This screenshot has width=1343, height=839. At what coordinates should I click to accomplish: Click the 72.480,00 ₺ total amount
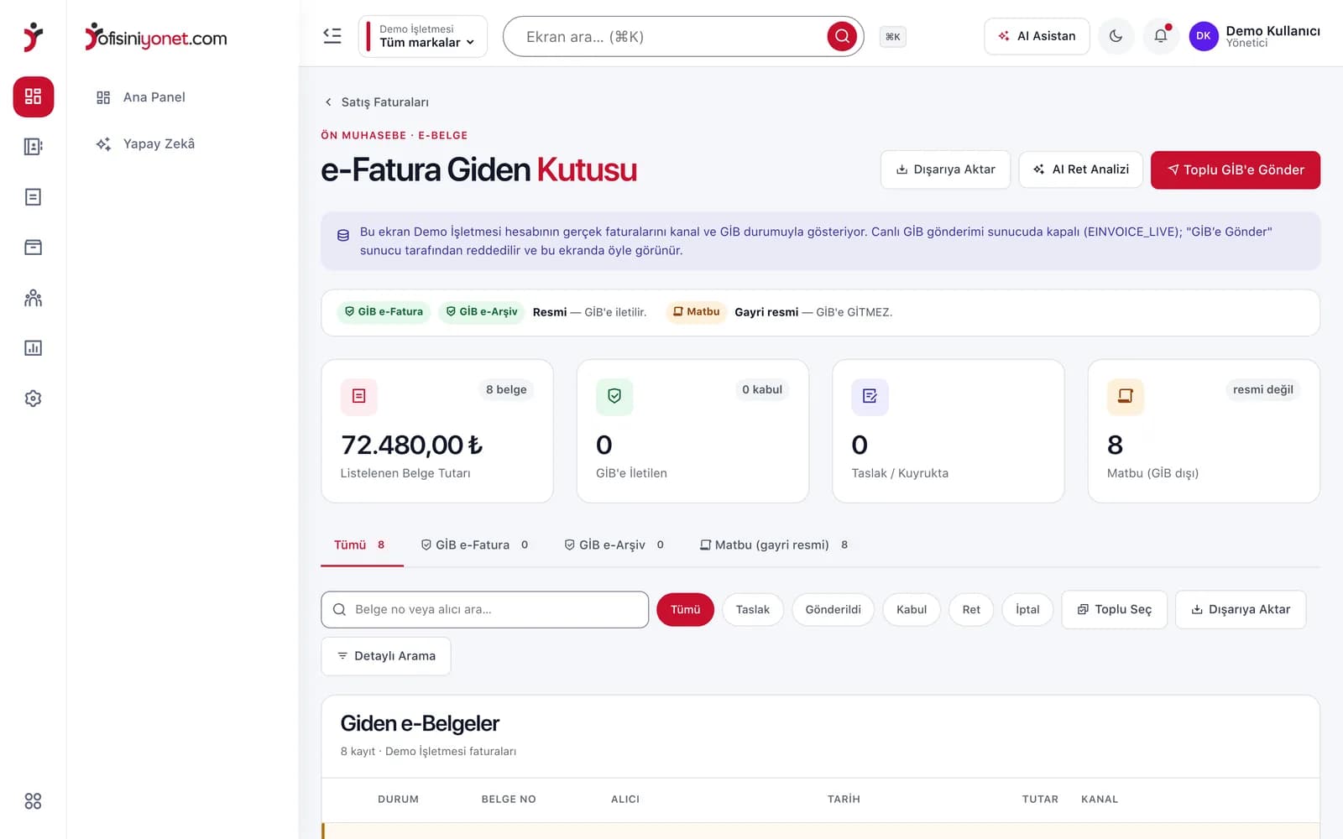tap(411, 445)
